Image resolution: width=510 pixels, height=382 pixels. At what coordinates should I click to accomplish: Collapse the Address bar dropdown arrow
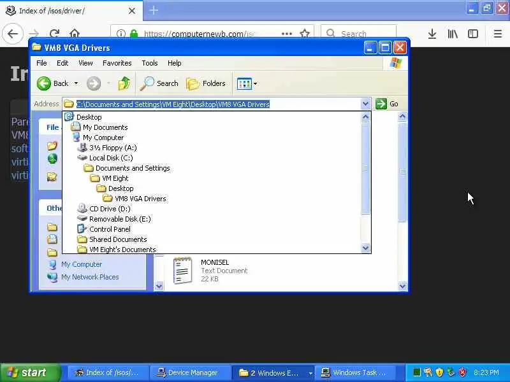[365, 104]
